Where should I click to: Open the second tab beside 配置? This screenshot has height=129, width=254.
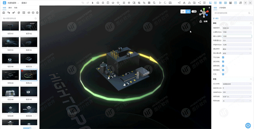pos(223,8)
